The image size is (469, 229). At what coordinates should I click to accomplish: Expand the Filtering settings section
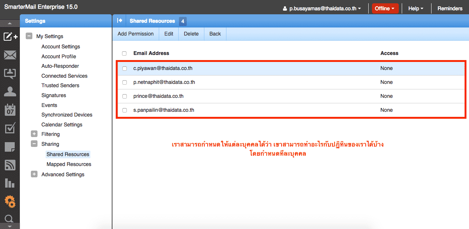click(34, 134)
